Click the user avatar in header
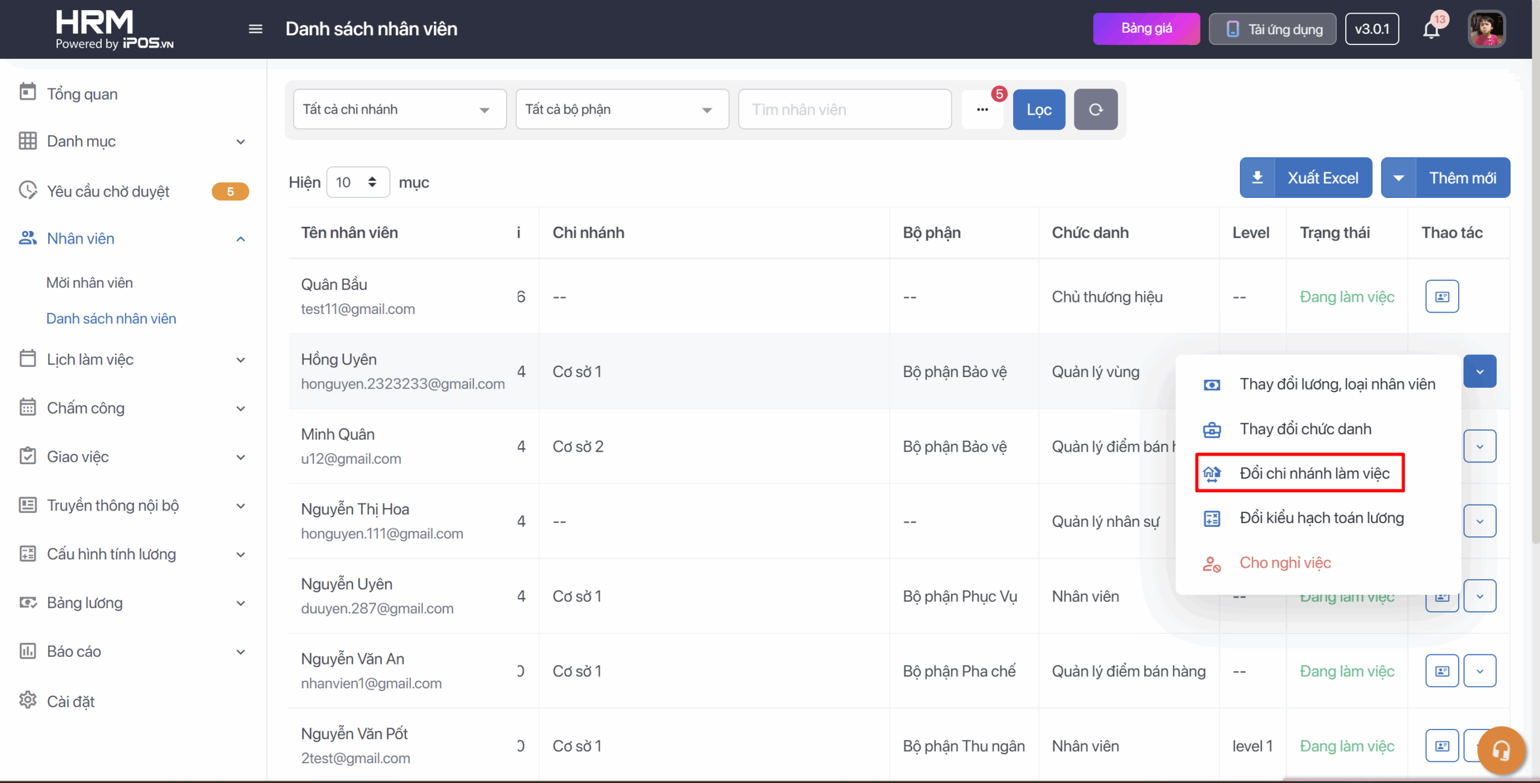This screenshot has height=783, width=1540. [x=1486, y=29]
